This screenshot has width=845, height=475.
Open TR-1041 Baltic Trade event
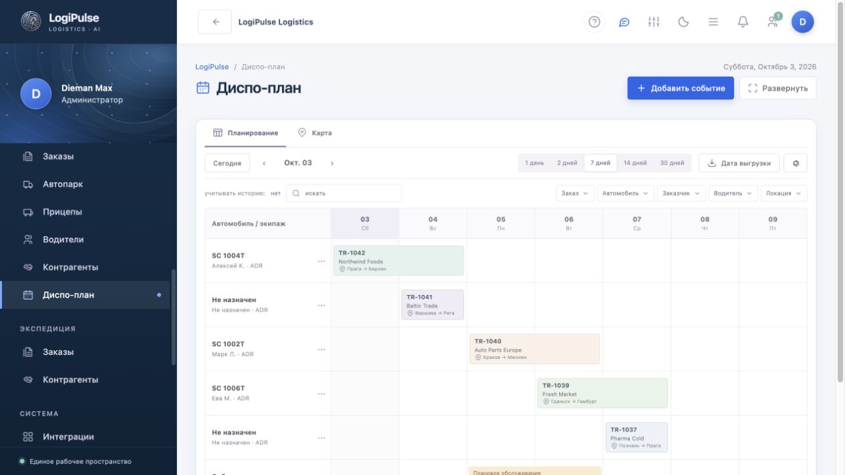433,305
